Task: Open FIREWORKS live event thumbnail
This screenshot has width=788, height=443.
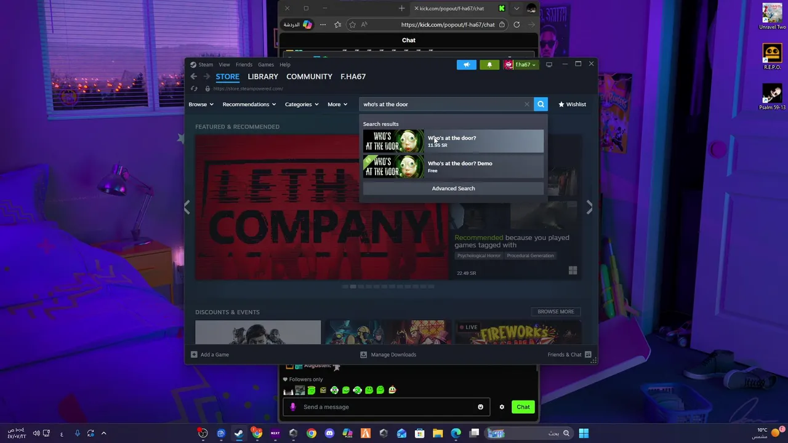Action: pyautogui.click(x=518, y=332)
